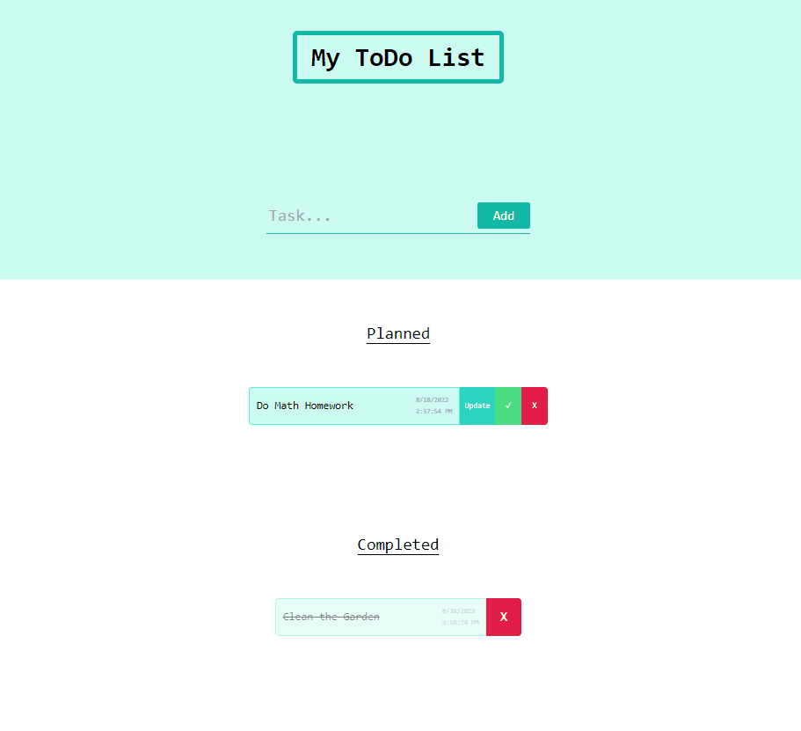Mark Do Math Homework as done with checkmark
This screenshot has height=731, width=801.
pyautogui.click(x=508, y=406)
